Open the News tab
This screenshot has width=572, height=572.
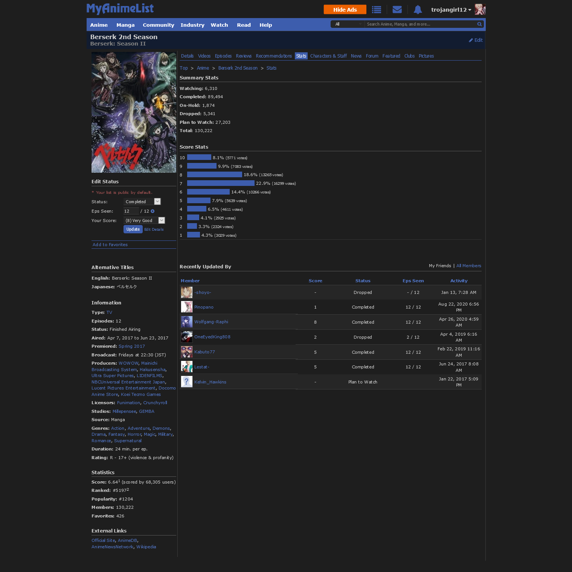356,56
